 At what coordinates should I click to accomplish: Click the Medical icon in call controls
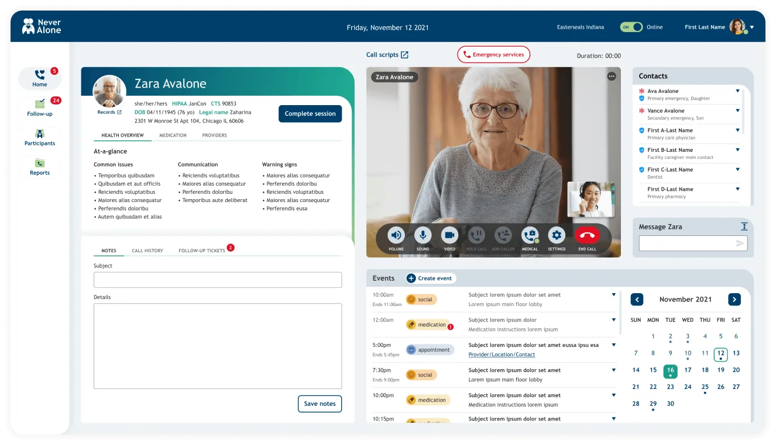click(530, 236)
